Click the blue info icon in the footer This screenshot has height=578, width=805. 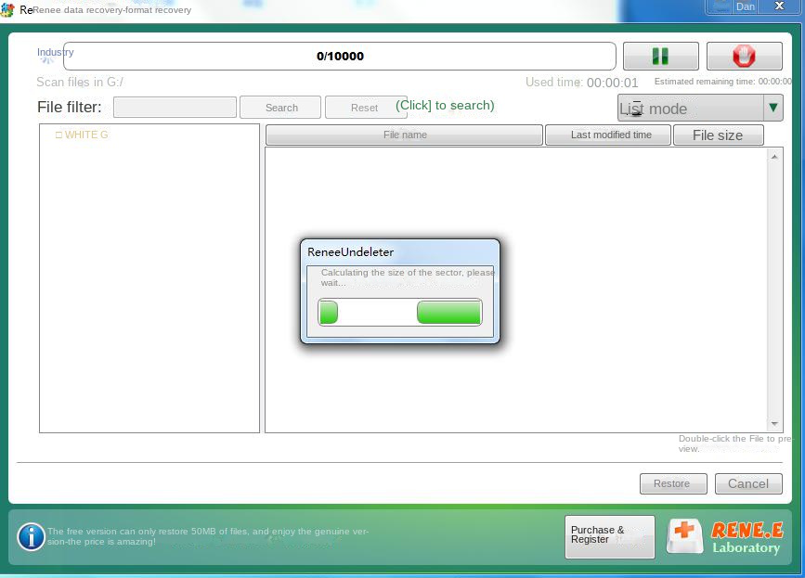[32, 537]
